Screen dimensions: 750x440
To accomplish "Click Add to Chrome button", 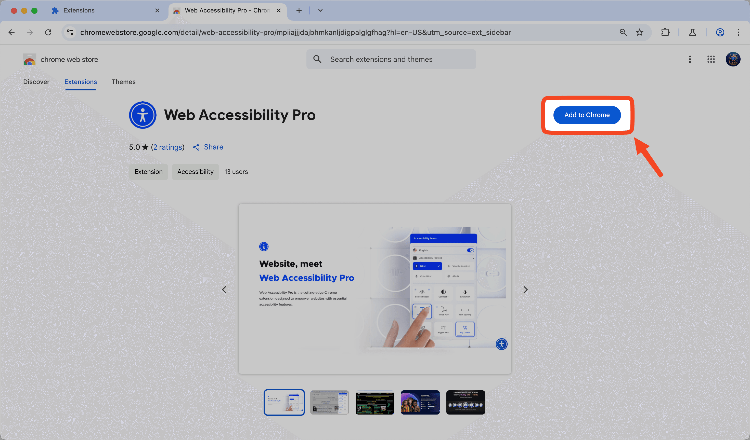I will pyautogui.click(x=587, y=115).
